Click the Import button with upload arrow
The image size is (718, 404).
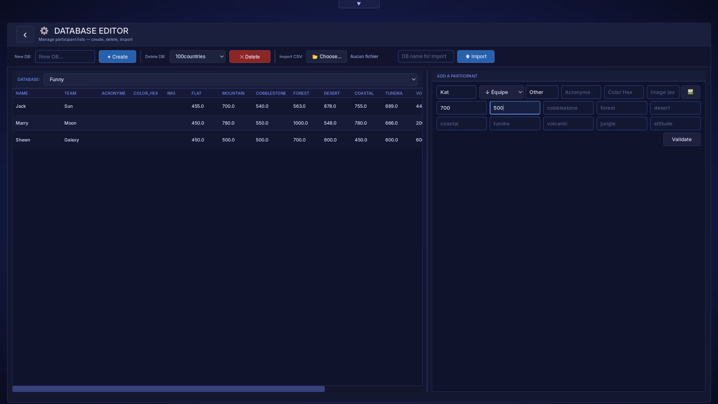(x=476, y=56)
